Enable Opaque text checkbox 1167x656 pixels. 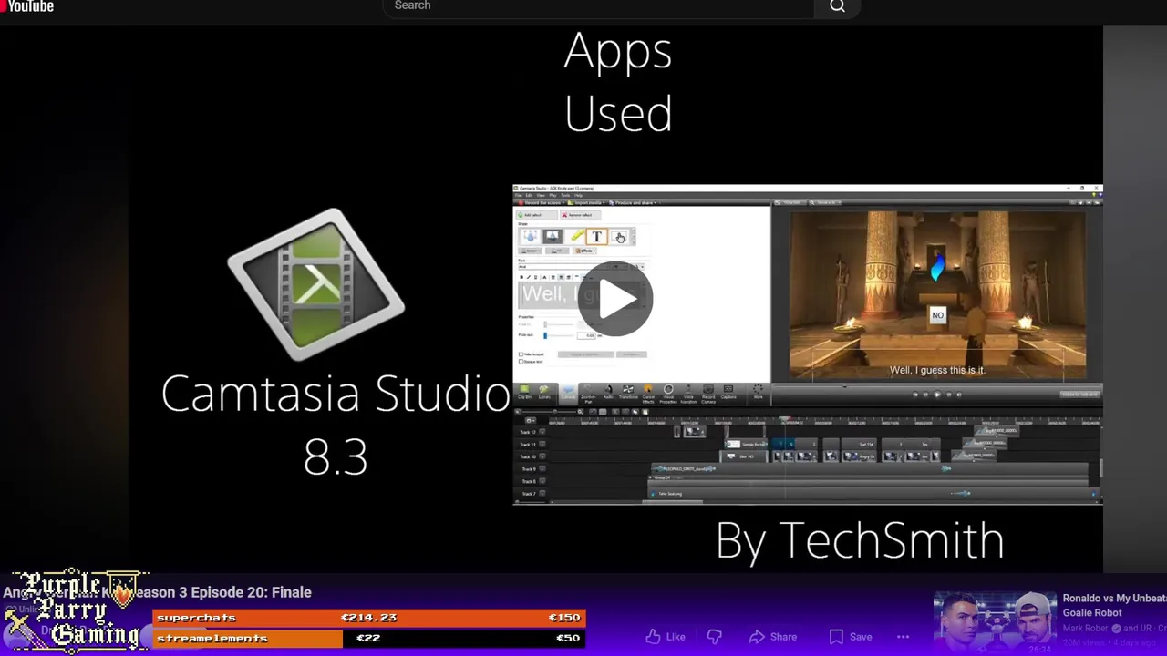(521, 362)
